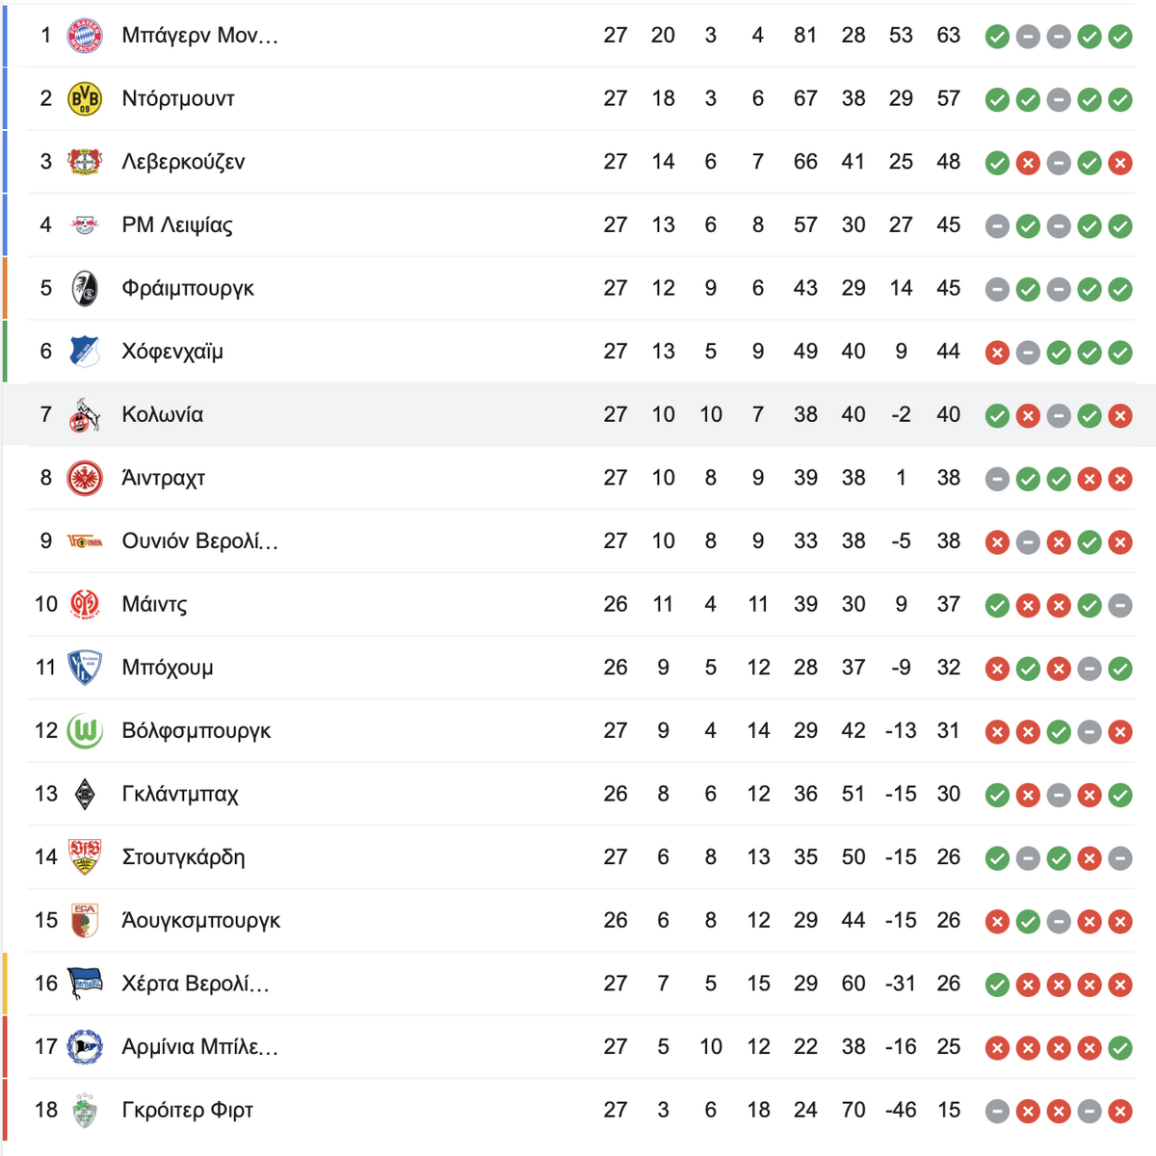Click Leverkusen's latest red loss indicator

1120,163
